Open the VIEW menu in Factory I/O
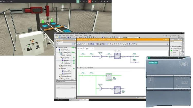 click(x=11, y=1)
